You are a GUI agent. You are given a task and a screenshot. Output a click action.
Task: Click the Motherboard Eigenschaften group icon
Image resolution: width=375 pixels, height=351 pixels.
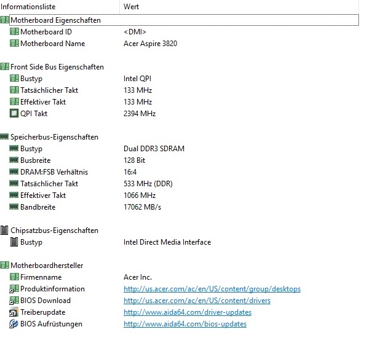4,20
